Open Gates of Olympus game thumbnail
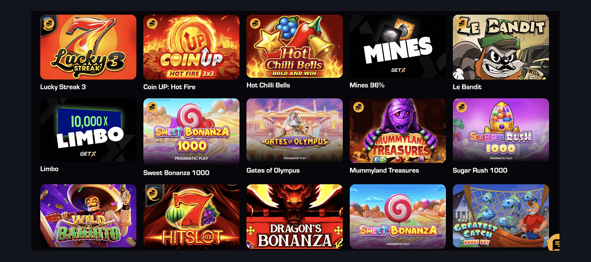Image resolution: width=591 pixels, height=262 pixels. tap(295, 131)
